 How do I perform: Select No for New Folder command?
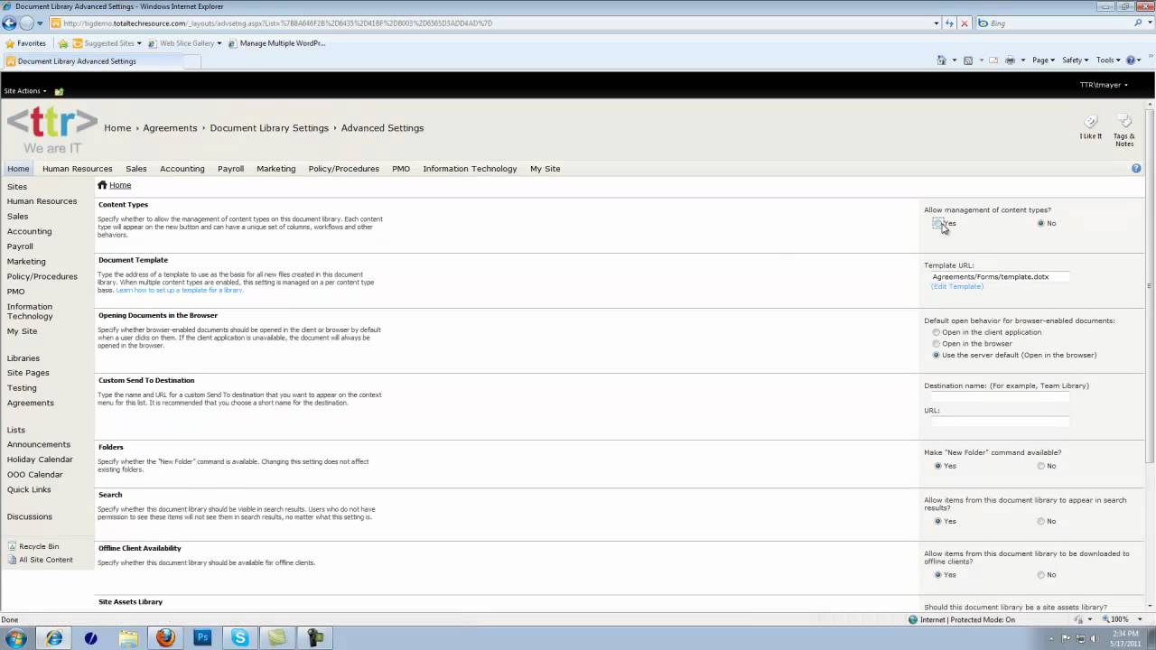point(1041,466)
